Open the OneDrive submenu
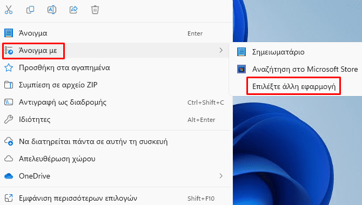Image resolution: width=362 pixels, height=205 pixels. [x=116, y=176]
